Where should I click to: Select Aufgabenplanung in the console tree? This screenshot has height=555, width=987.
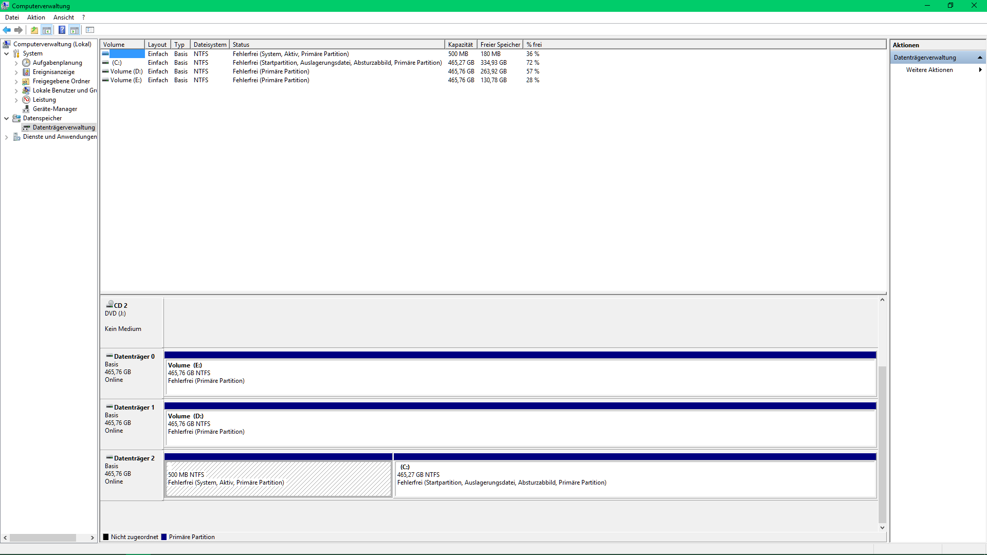(x=57, y=63)
